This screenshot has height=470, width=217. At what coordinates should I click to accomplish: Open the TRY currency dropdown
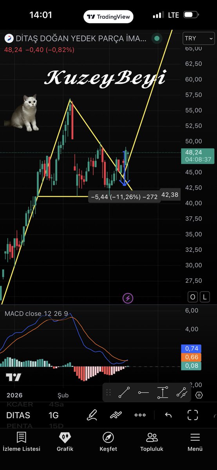tap(199, 38)
